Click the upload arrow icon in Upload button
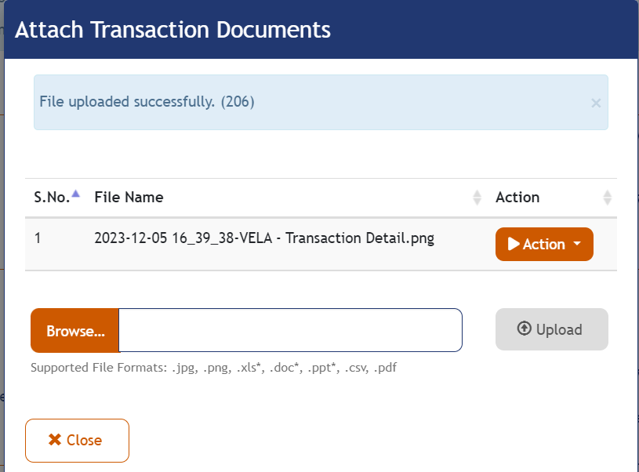The width and height of the screenshot is (639, 472). [x=525, y=329]
